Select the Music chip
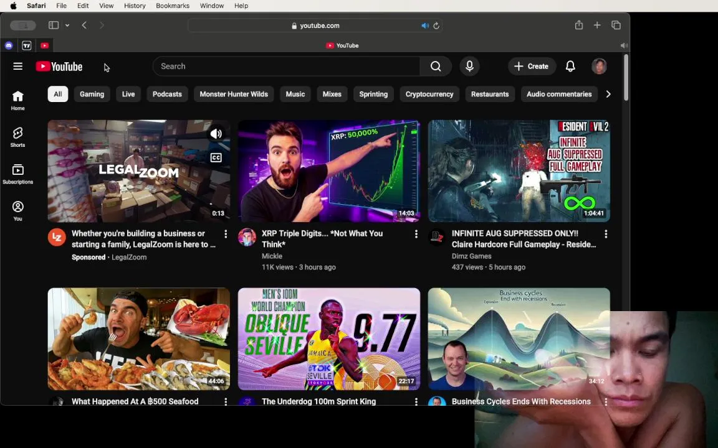The height and width of the screenshot is (448, 718). pos(295,94)
